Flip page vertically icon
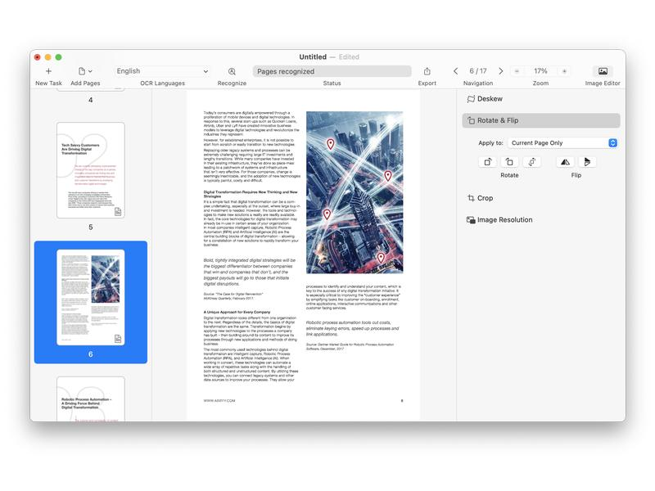 587,162
